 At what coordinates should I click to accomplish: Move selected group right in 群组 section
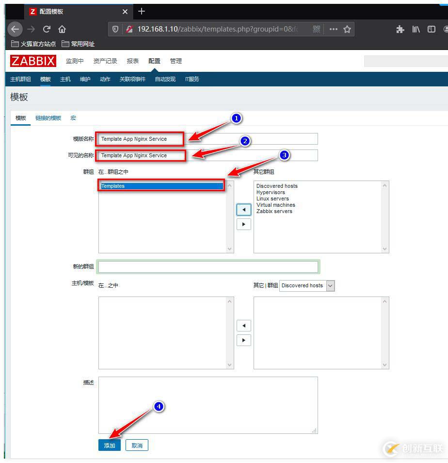[243, 224]
